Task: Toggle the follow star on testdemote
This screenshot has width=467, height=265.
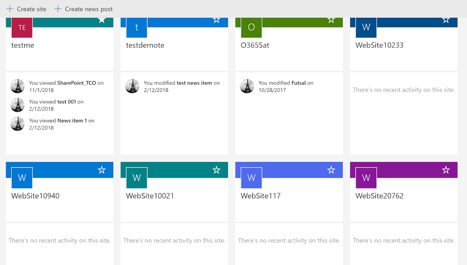Action: pyautogui.click(x=216, y=19)
